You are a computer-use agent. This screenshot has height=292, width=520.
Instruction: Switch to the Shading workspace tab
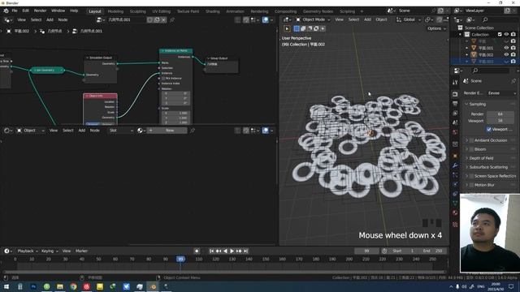[x=213, y=11]
